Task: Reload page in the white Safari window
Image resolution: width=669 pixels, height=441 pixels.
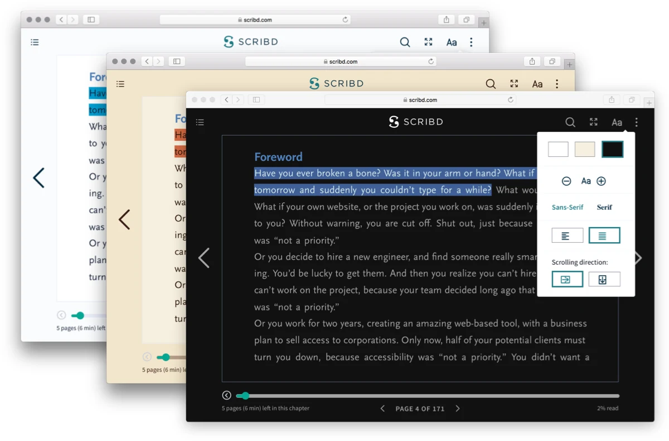Action: [x=345, y=20]
